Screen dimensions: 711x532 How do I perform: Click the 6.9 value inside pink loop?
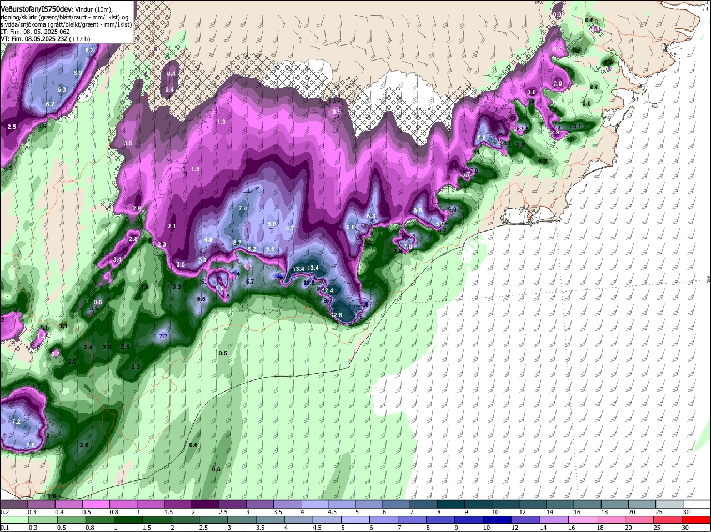(x=219, y=288)
